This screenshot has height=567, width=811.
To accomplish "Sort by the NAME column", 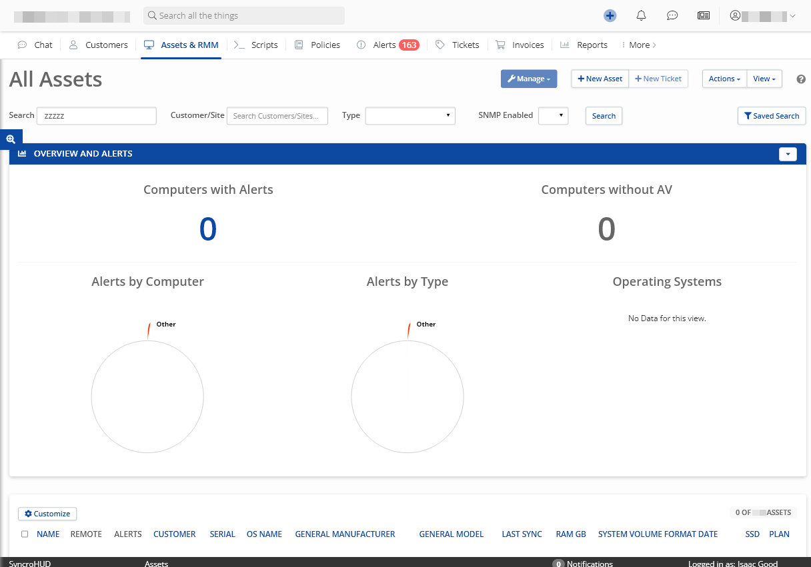I will pos(48,534).
